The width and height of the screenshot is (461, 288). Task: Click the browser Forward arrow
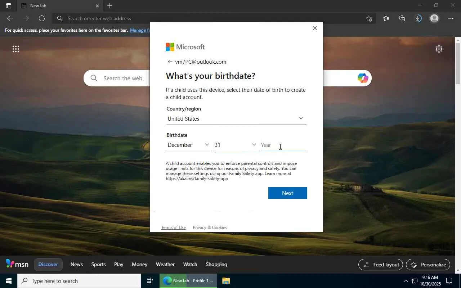26,18
